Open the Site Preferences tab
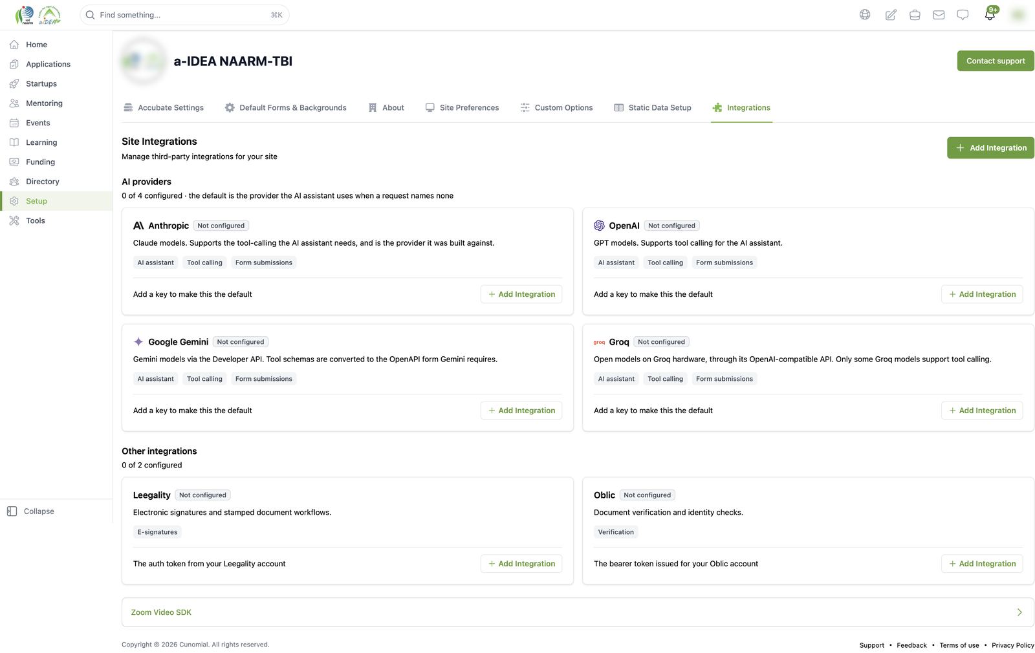Viewport: 1035px width, 653px height. [x=462, y=108]
